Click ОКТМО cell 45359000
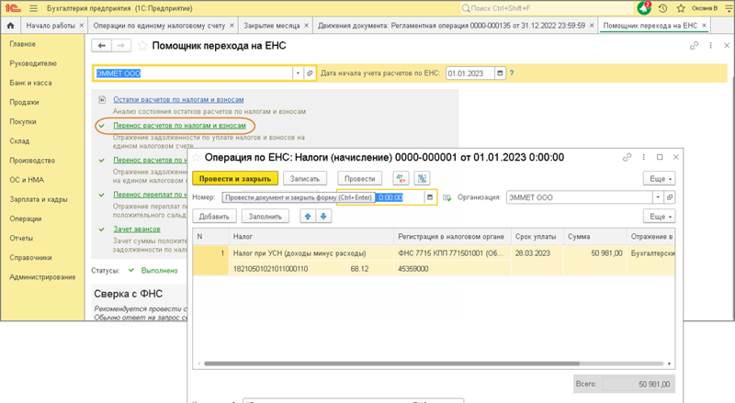The image size is (735, 403). click(452, 269)
